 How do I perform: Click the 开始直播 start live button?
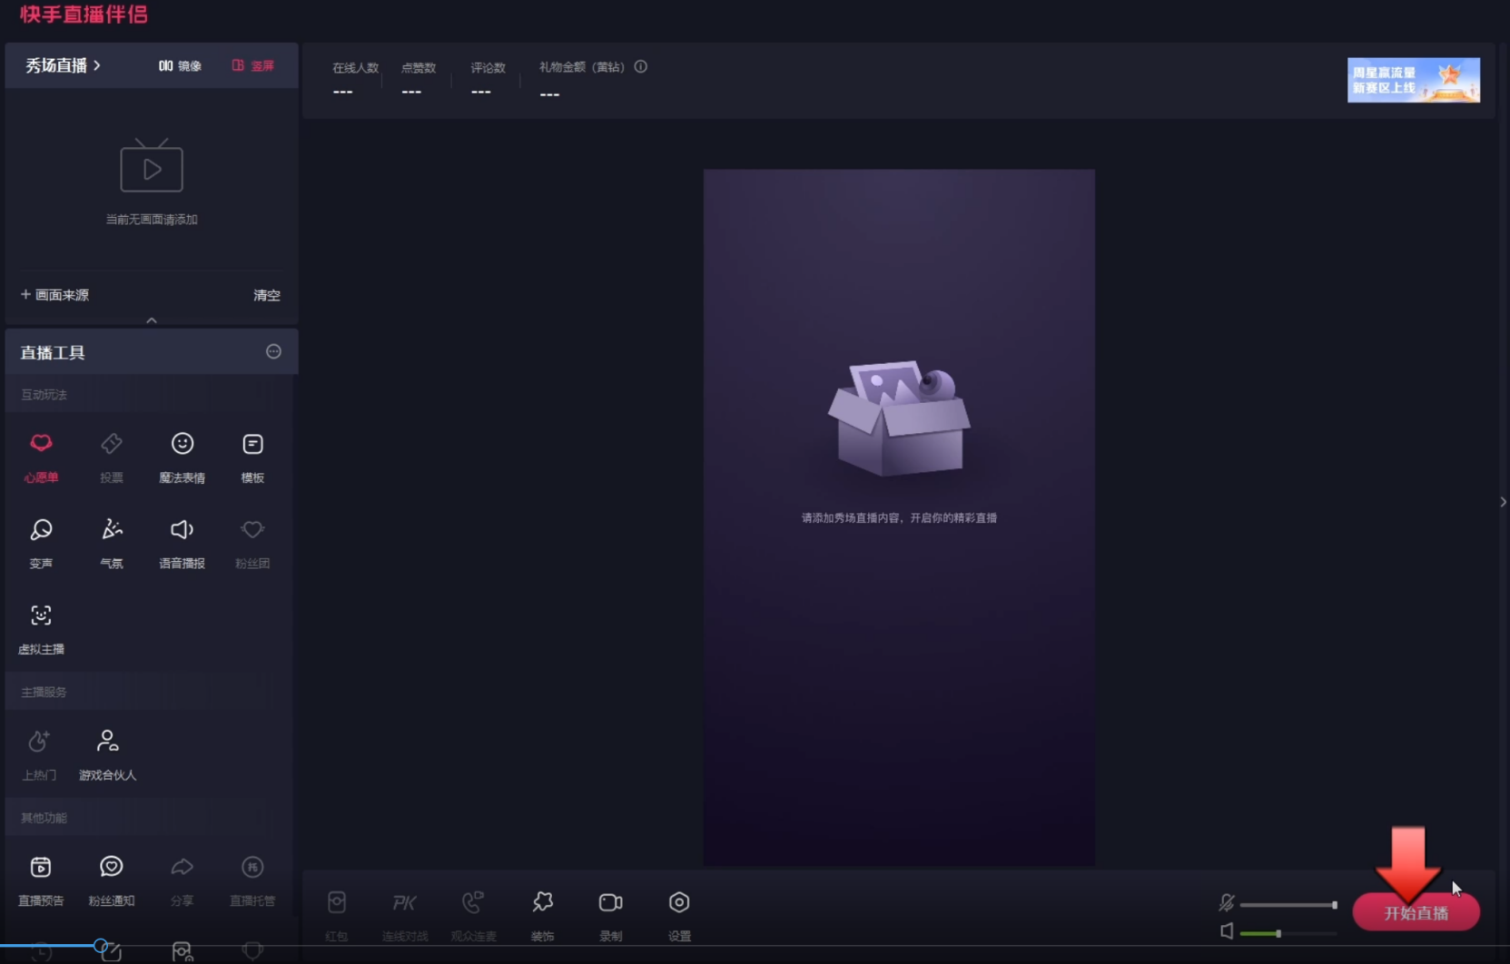point(1416,912)
